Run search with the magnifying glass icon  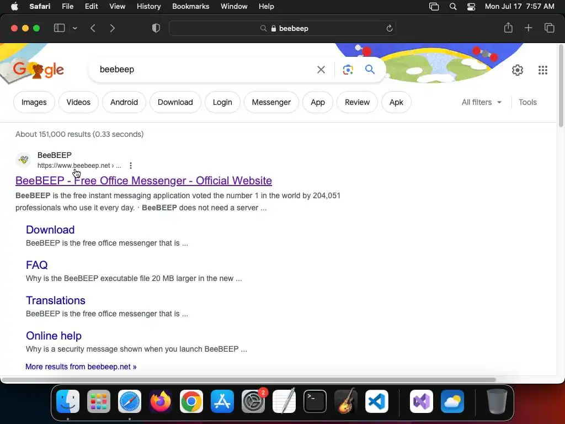tap(370, 69)
